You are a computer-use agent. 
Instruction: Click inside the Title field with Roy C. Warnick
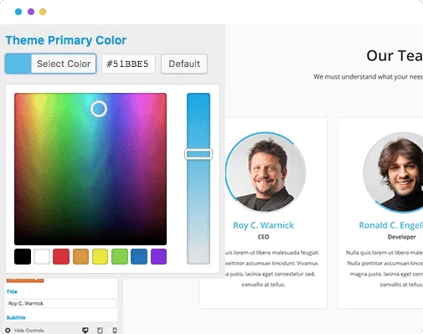[x=61, y=303]
